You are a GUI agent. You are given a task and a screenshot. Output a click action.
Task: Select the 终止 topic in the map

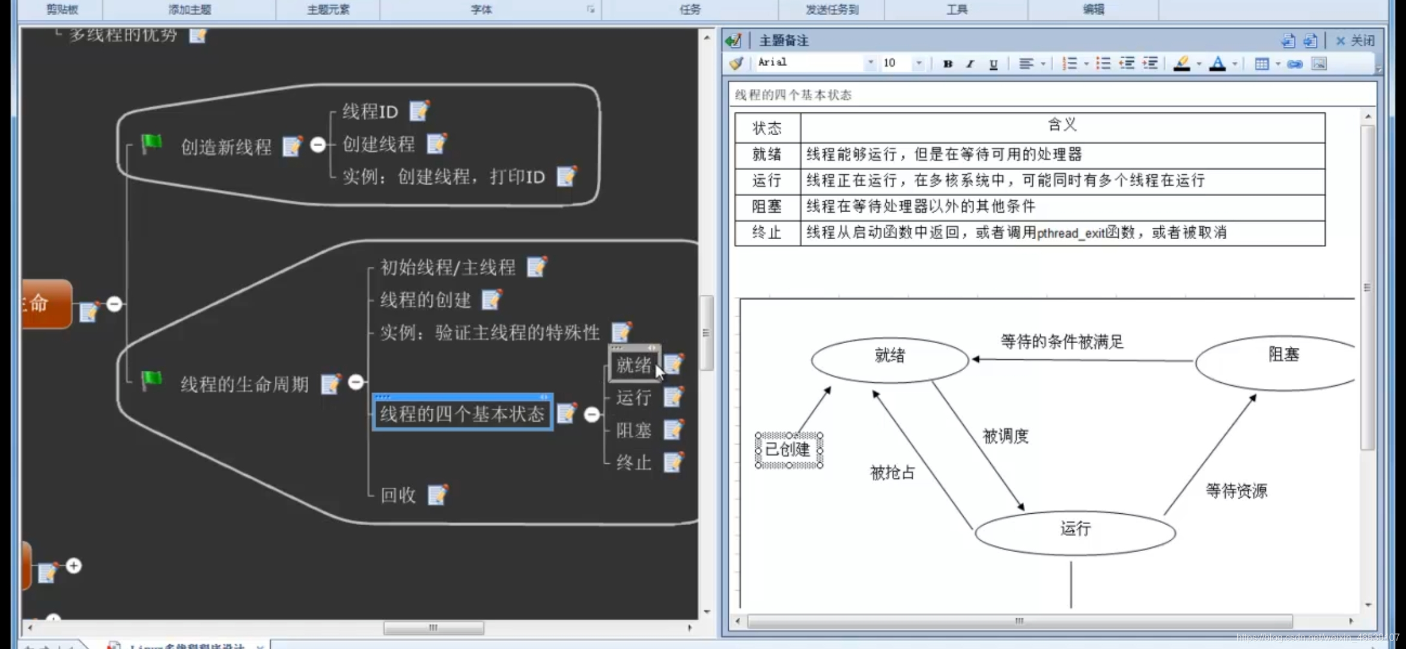pyautogui.click(x=634, y=463)
